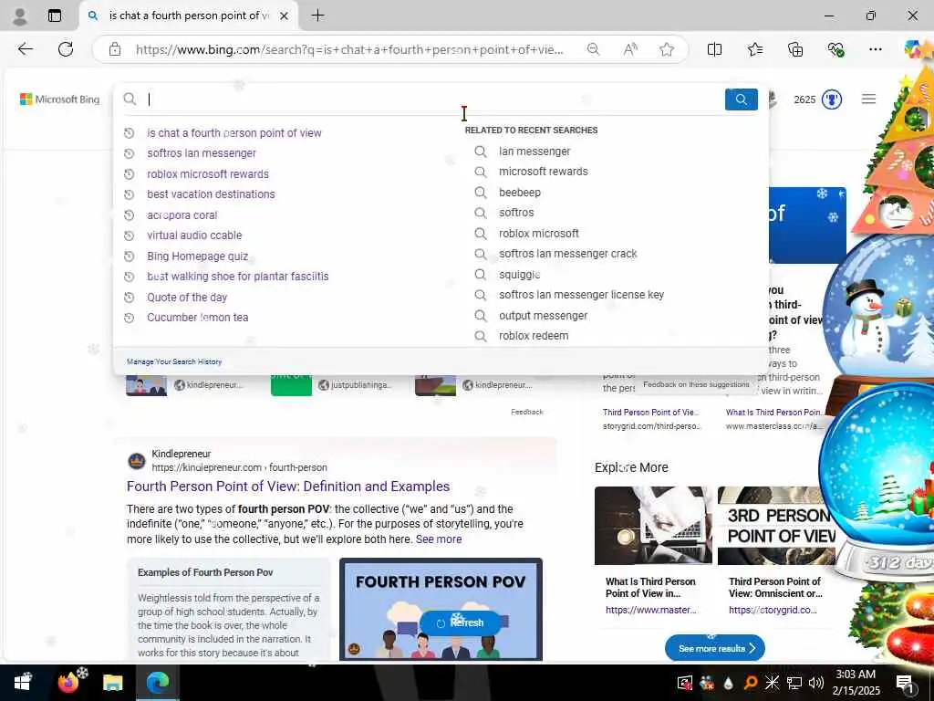
Task: Pick related search 'roblox microsoft'
Action: pyautogui.click(x=539, y=234)
